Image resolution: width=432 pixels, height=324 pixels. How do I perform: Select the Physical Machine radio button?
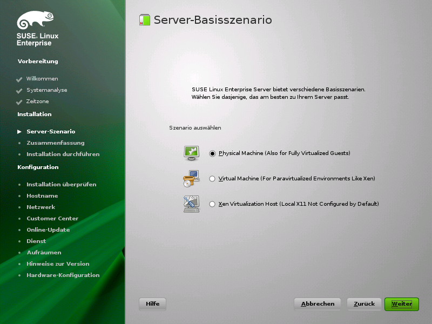pyautogui.click(x=212, y=153)
